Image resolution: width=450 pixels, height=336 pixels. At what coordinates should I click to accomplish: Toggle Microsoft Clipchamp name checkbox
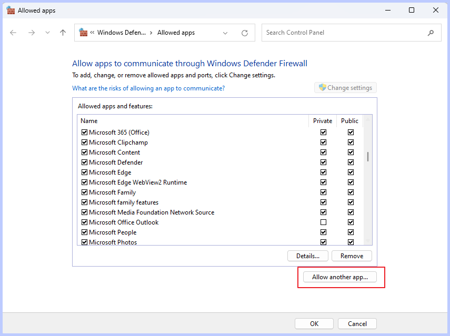pos(84,142)
